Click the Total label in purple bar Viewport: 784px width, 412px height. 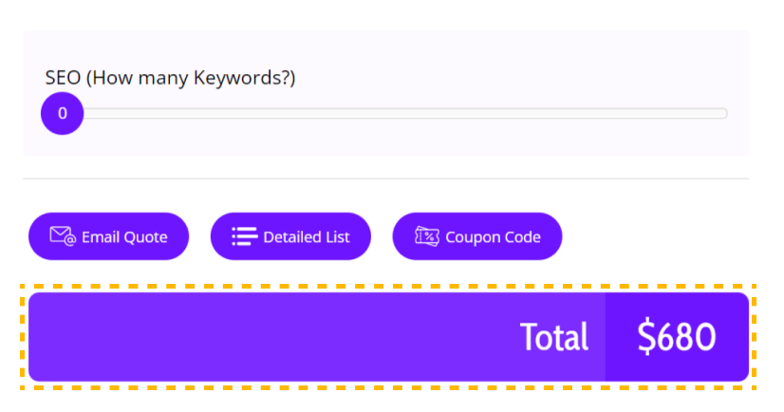click(554, 337)
